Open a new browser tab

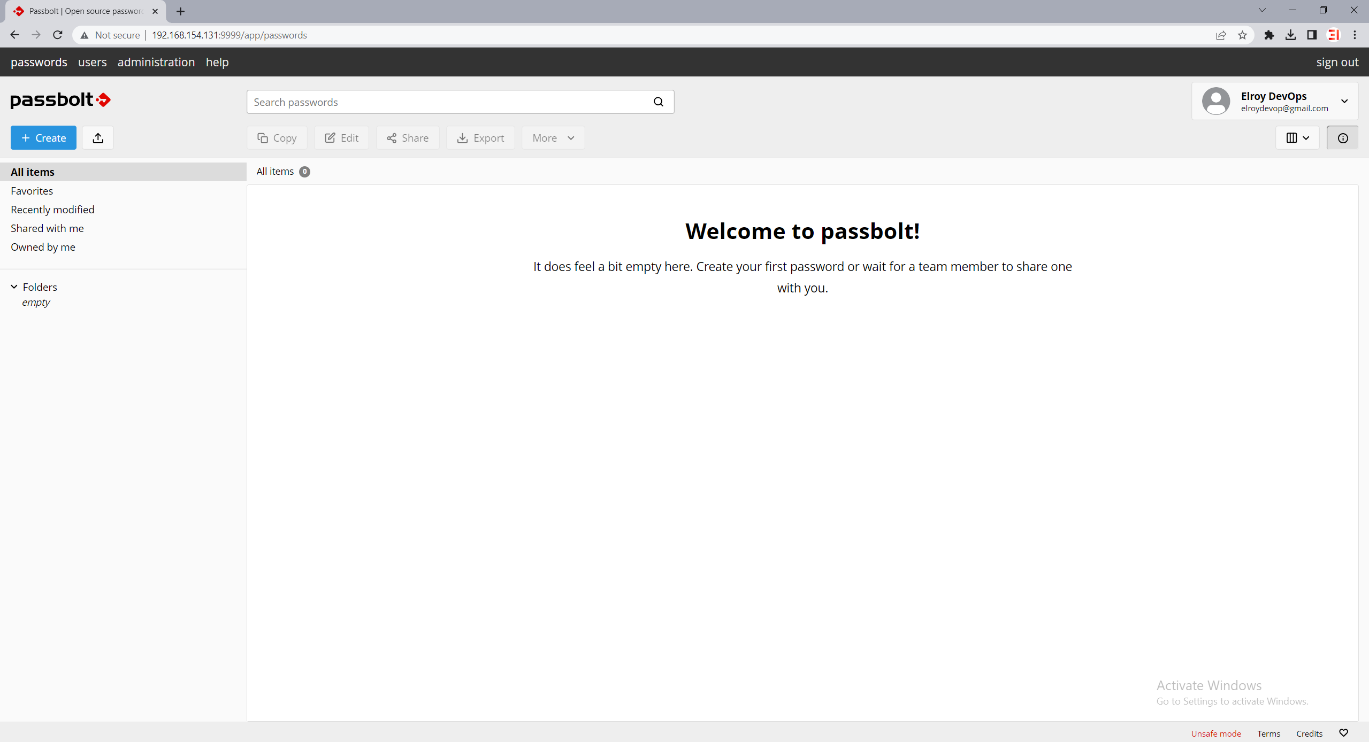(x=180, y=11)
